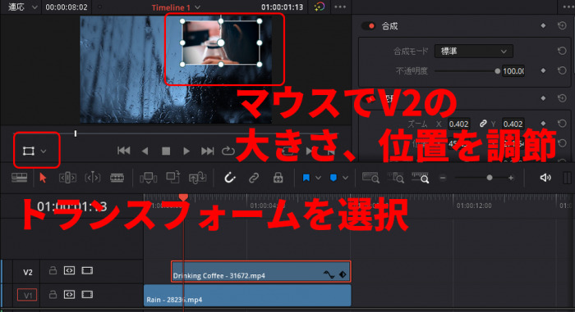575x312 pixels.
Task: Mute audio with the speaker icon
Action: 545,178
